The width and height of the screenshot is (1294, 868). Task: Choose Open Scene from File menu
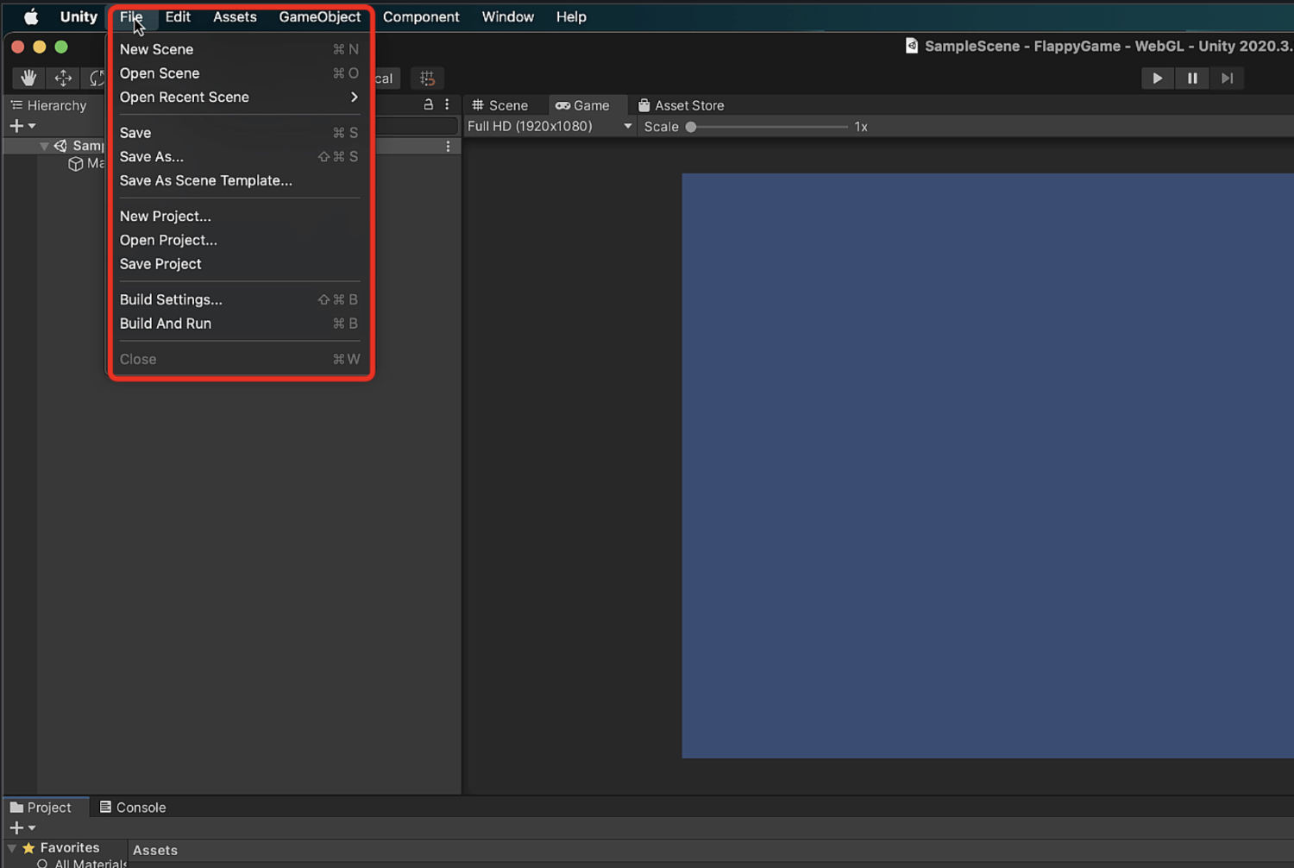click(x=240, y=73)
